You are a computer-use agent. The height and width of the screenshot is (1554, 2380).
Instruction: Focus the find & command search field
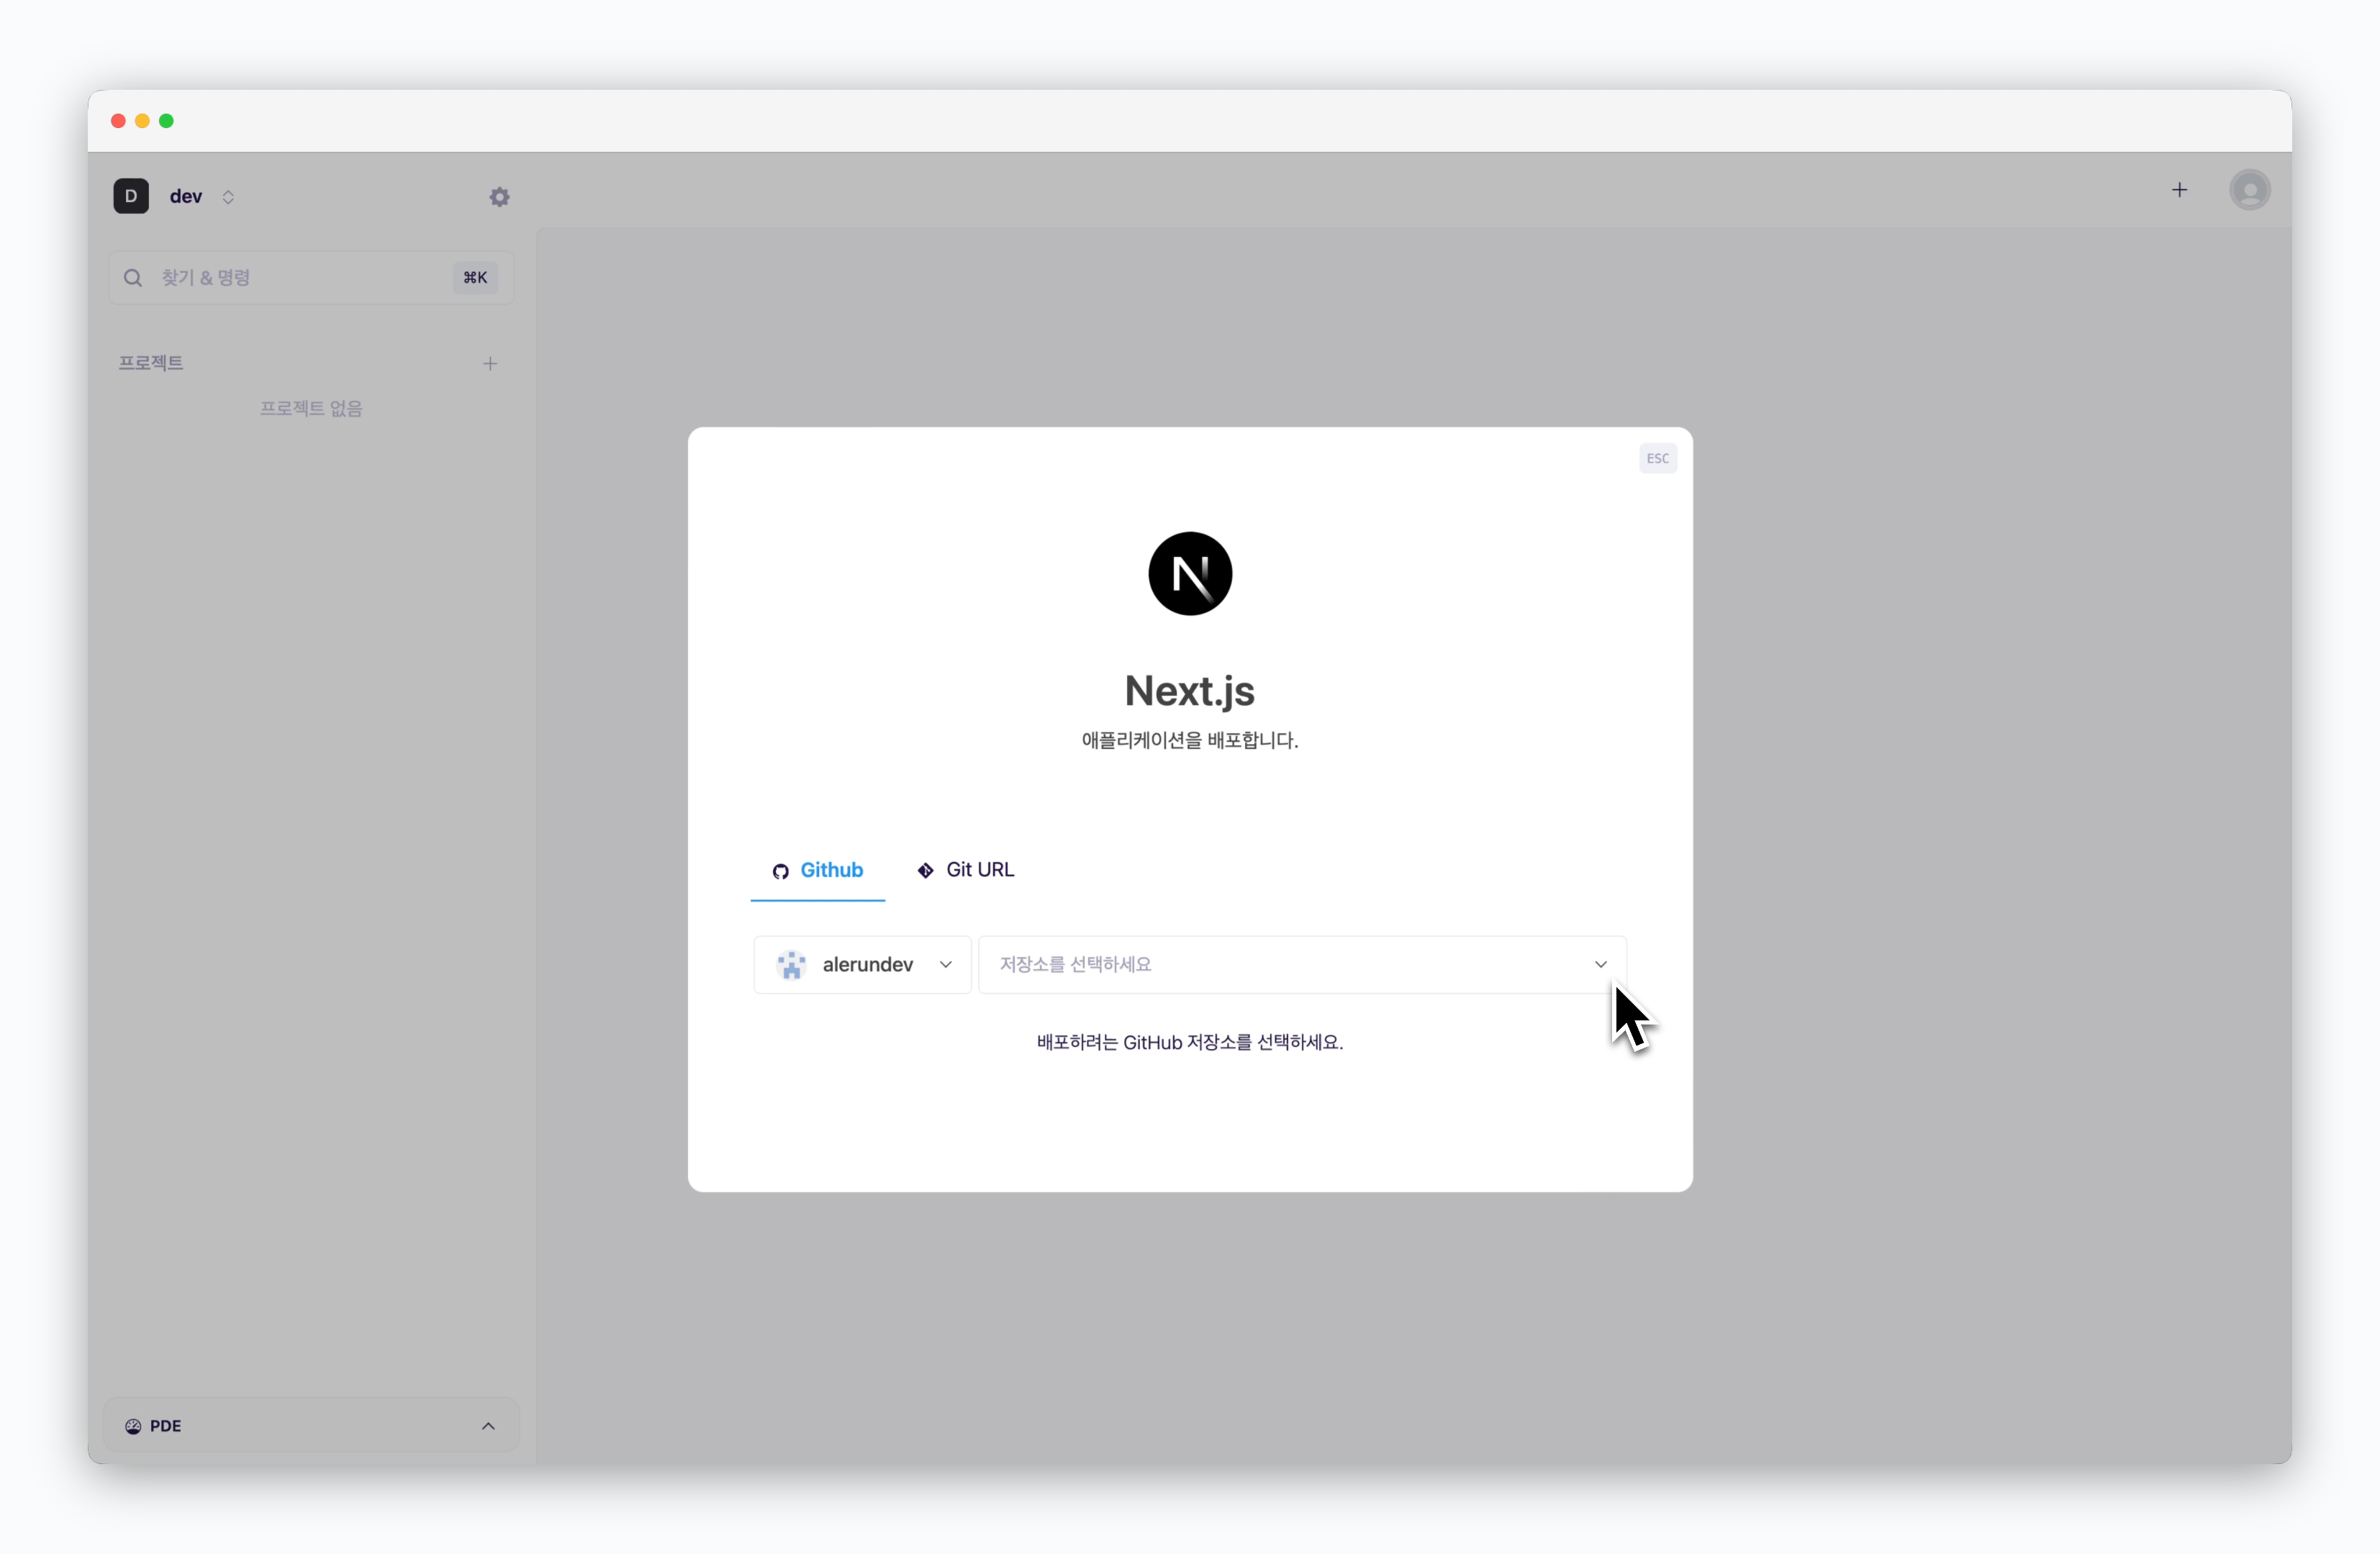tap(311, 278)
